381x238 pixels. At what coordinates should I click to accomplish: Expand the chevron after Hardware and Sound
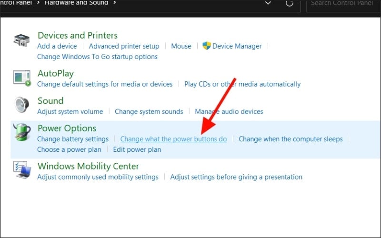pos(114,3)
